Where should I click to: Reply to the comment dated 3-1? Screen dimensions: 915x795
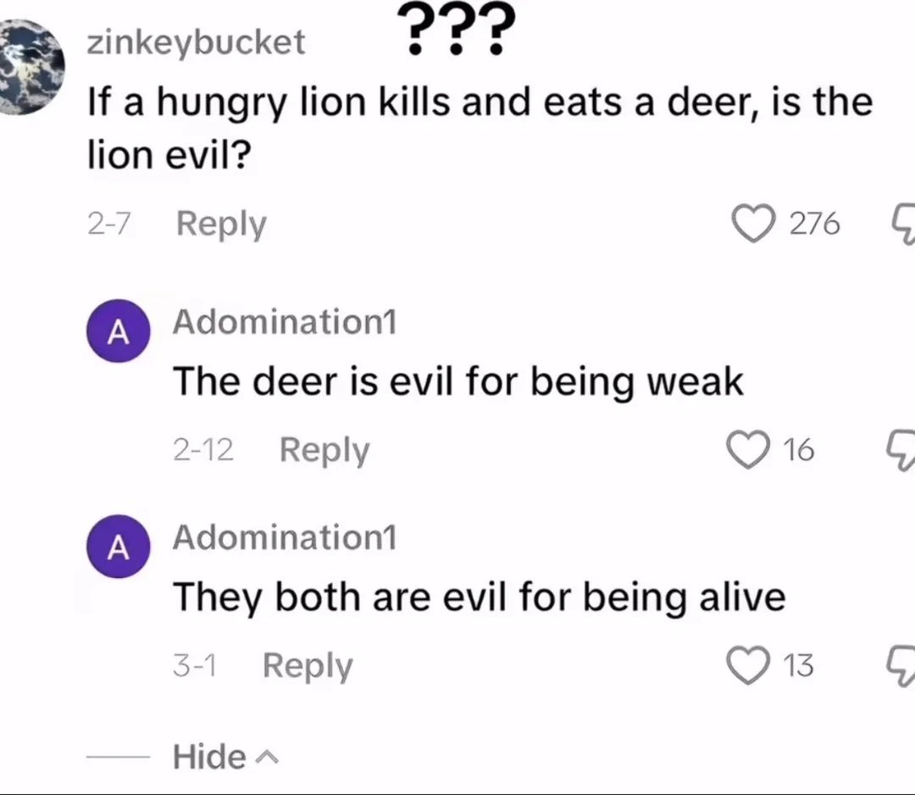(x=307, y=666)
